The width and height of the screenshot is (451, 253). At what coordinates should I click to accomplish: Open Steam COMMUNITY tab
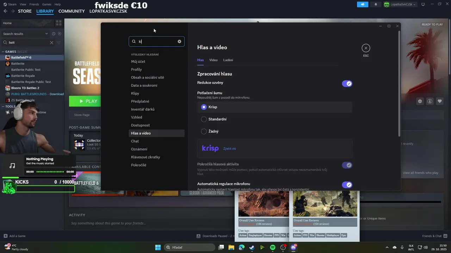click(72, 11)
